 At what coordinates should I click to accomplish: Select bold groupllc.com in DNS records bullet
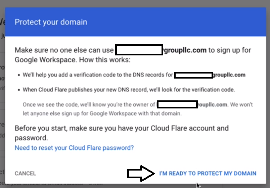[x=229, y=75]
